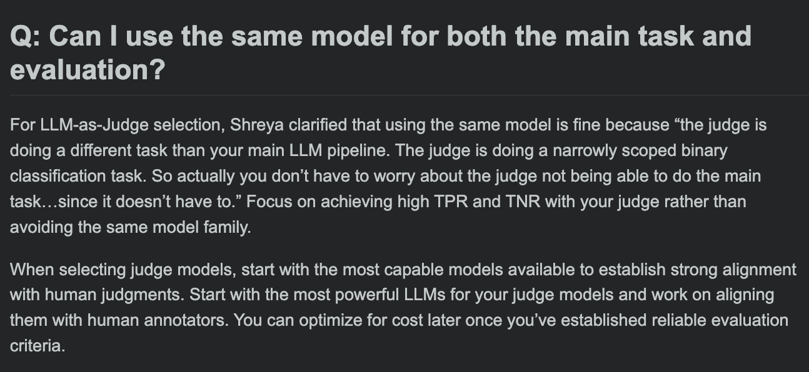Click the term 'LLM-as-Judge' in the first paragraph
This screenshot has height=372, width=809.
[x=83, y=125]
